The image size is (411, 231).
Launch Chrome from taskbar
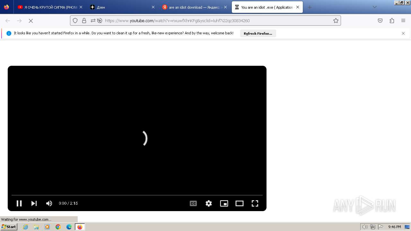58,227
